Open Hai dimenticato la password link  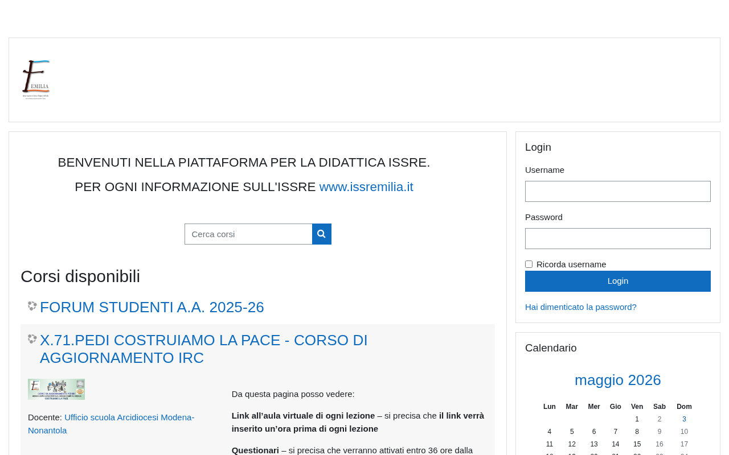[581, 307]
